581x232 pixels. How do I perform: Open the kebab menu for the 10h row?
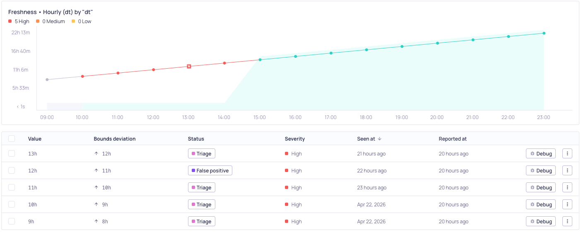[567, 204]
